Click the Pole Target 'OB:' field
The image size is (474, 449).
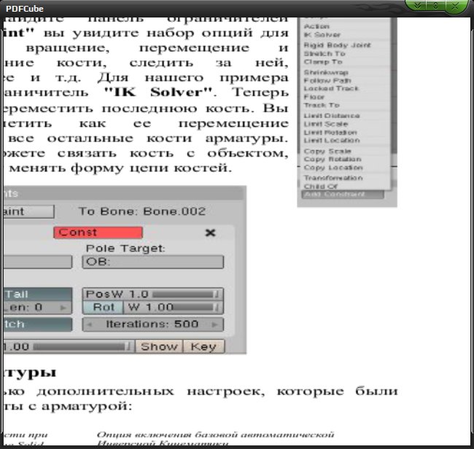click(152, 262)
